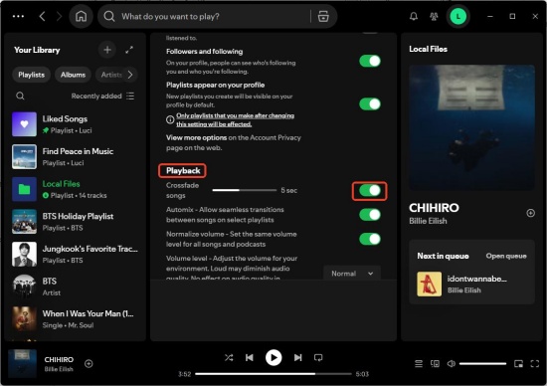Mute with the speaker icon

click(452, 364)
